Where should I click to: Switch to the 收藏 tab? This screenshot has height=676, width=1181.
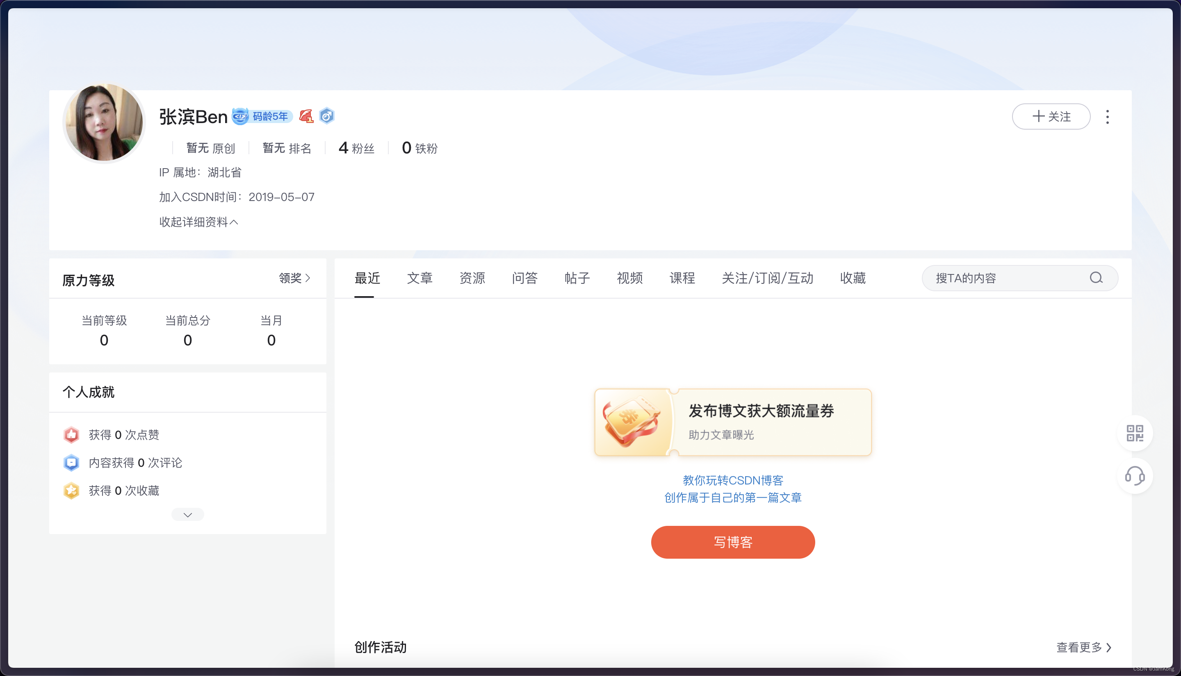pos(853,278)
